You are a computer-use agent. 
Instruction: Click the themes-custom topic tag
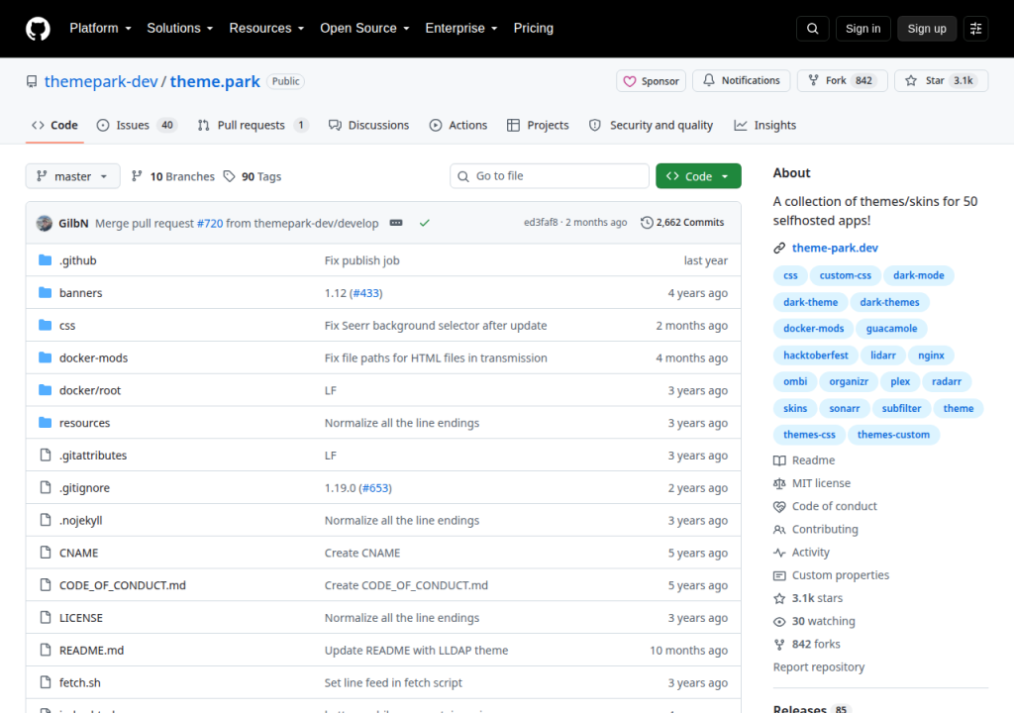(x=893, y=435)
